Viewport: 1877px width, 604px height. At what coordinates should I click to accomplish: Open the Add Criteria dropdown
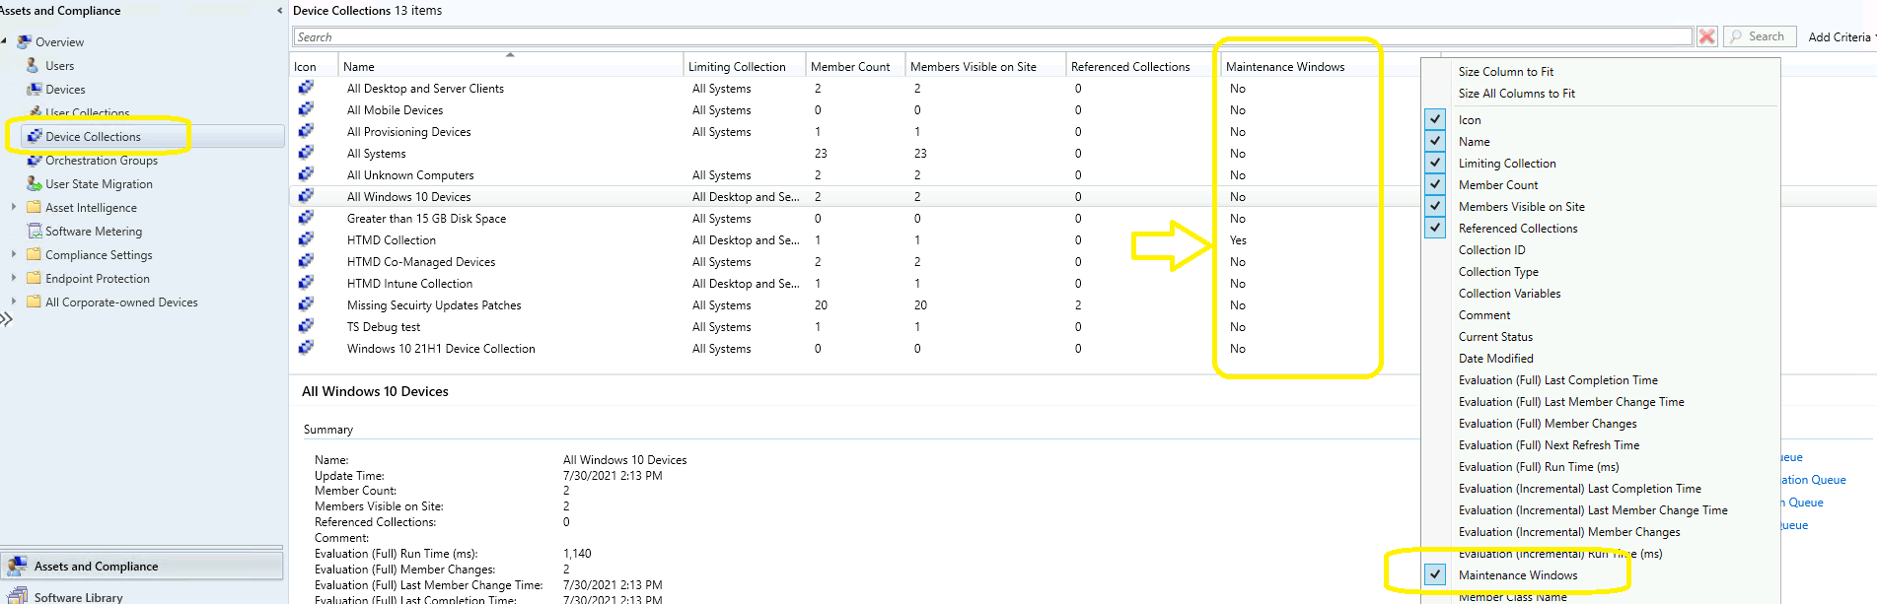pyautogui.click(x=1841, y=36)
